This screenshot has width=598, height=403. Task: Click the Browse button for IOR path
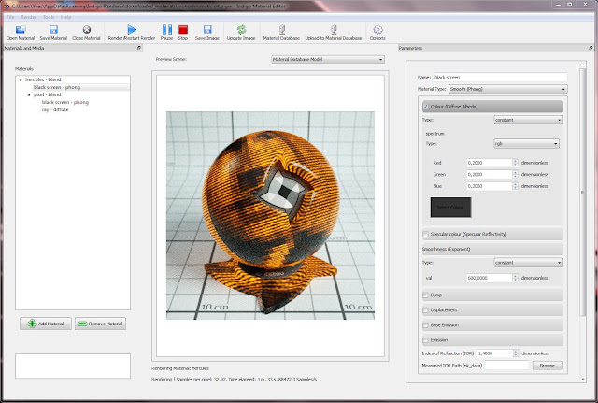point(548,365)
